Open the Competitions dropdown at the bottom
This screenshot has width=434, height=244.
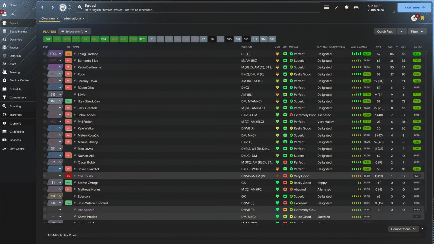[x=403, y=229]
